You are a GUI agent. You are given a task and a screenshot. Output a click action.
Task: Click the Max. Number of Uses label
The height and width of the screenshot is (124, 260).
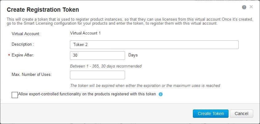pyautogui.click(x=32, y=75)
